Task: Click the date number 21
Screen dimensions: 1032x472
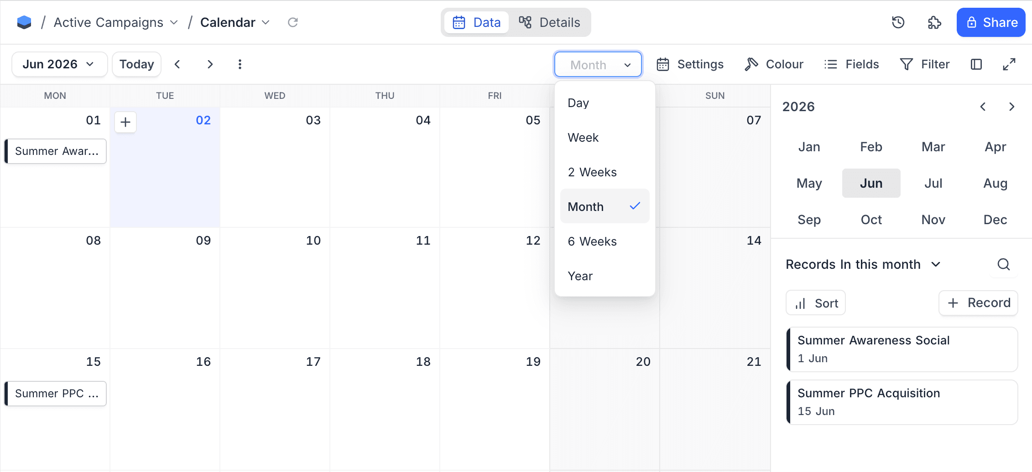Action: (754, 362)
